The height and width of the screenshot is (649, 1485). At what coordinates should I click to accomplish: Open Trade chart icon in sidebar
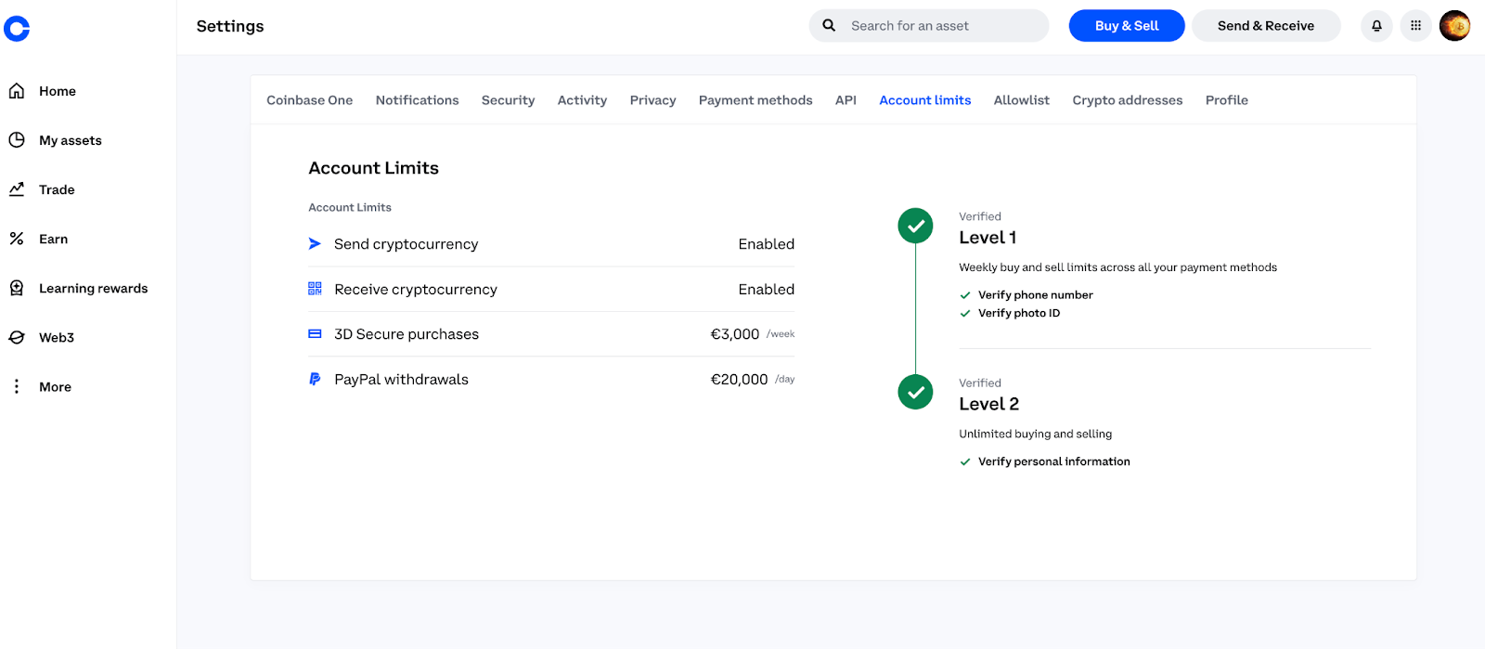pyautogui.click(x=17, y=189)
